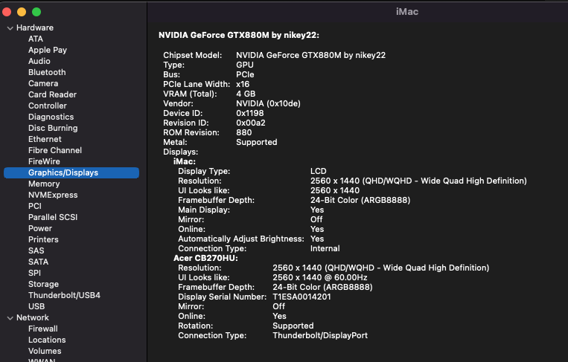Open the Memory entry

click(x=44, y=184)
